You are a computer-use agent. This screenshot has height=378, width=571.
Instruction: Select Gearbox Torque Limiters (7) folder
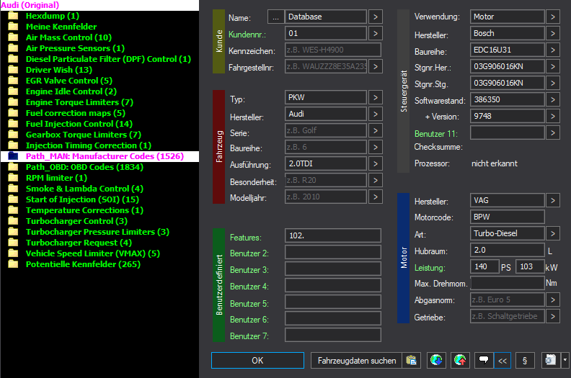coord(84,135)
